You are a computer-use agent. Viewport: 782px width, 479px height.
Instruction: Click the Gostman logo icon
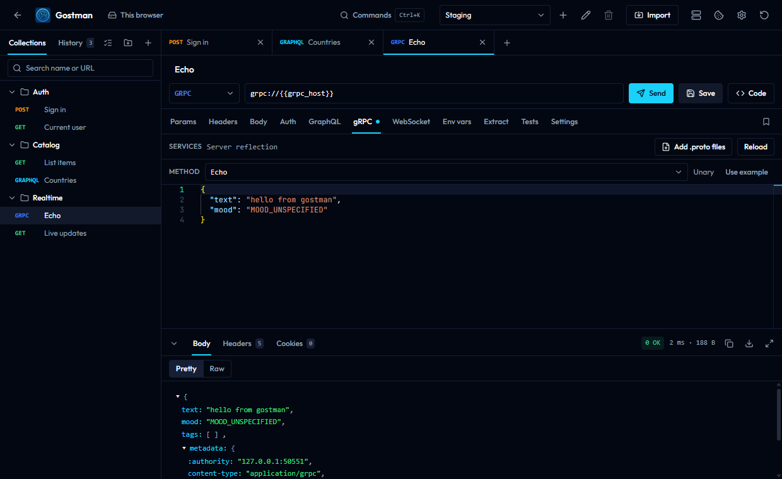(43, 15)
